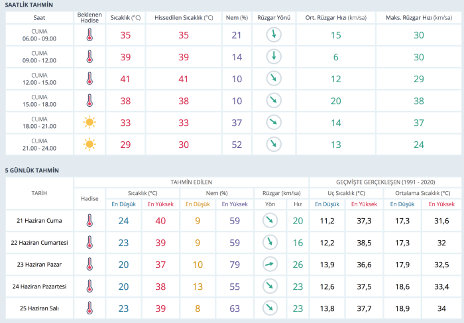Click wind direction arrow for Cuma 15.00 - 18.00
Viewport: 464px width, 323px height.
(x=273, y=100)
